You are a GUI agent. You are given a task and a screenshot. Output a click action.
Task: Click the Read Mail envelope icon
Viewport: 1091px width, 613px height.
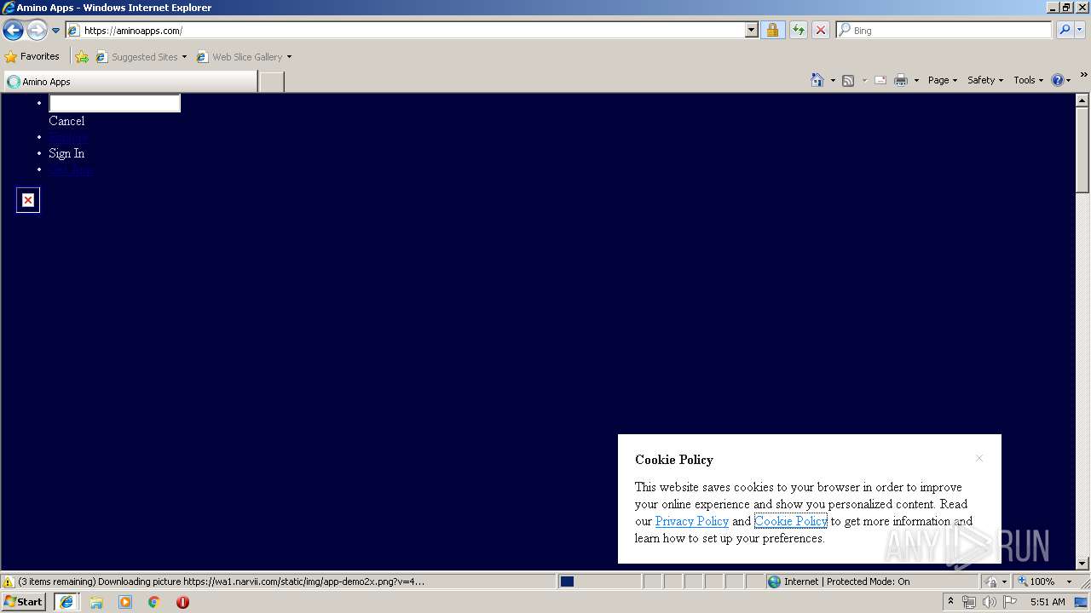[x=880, y=80]
